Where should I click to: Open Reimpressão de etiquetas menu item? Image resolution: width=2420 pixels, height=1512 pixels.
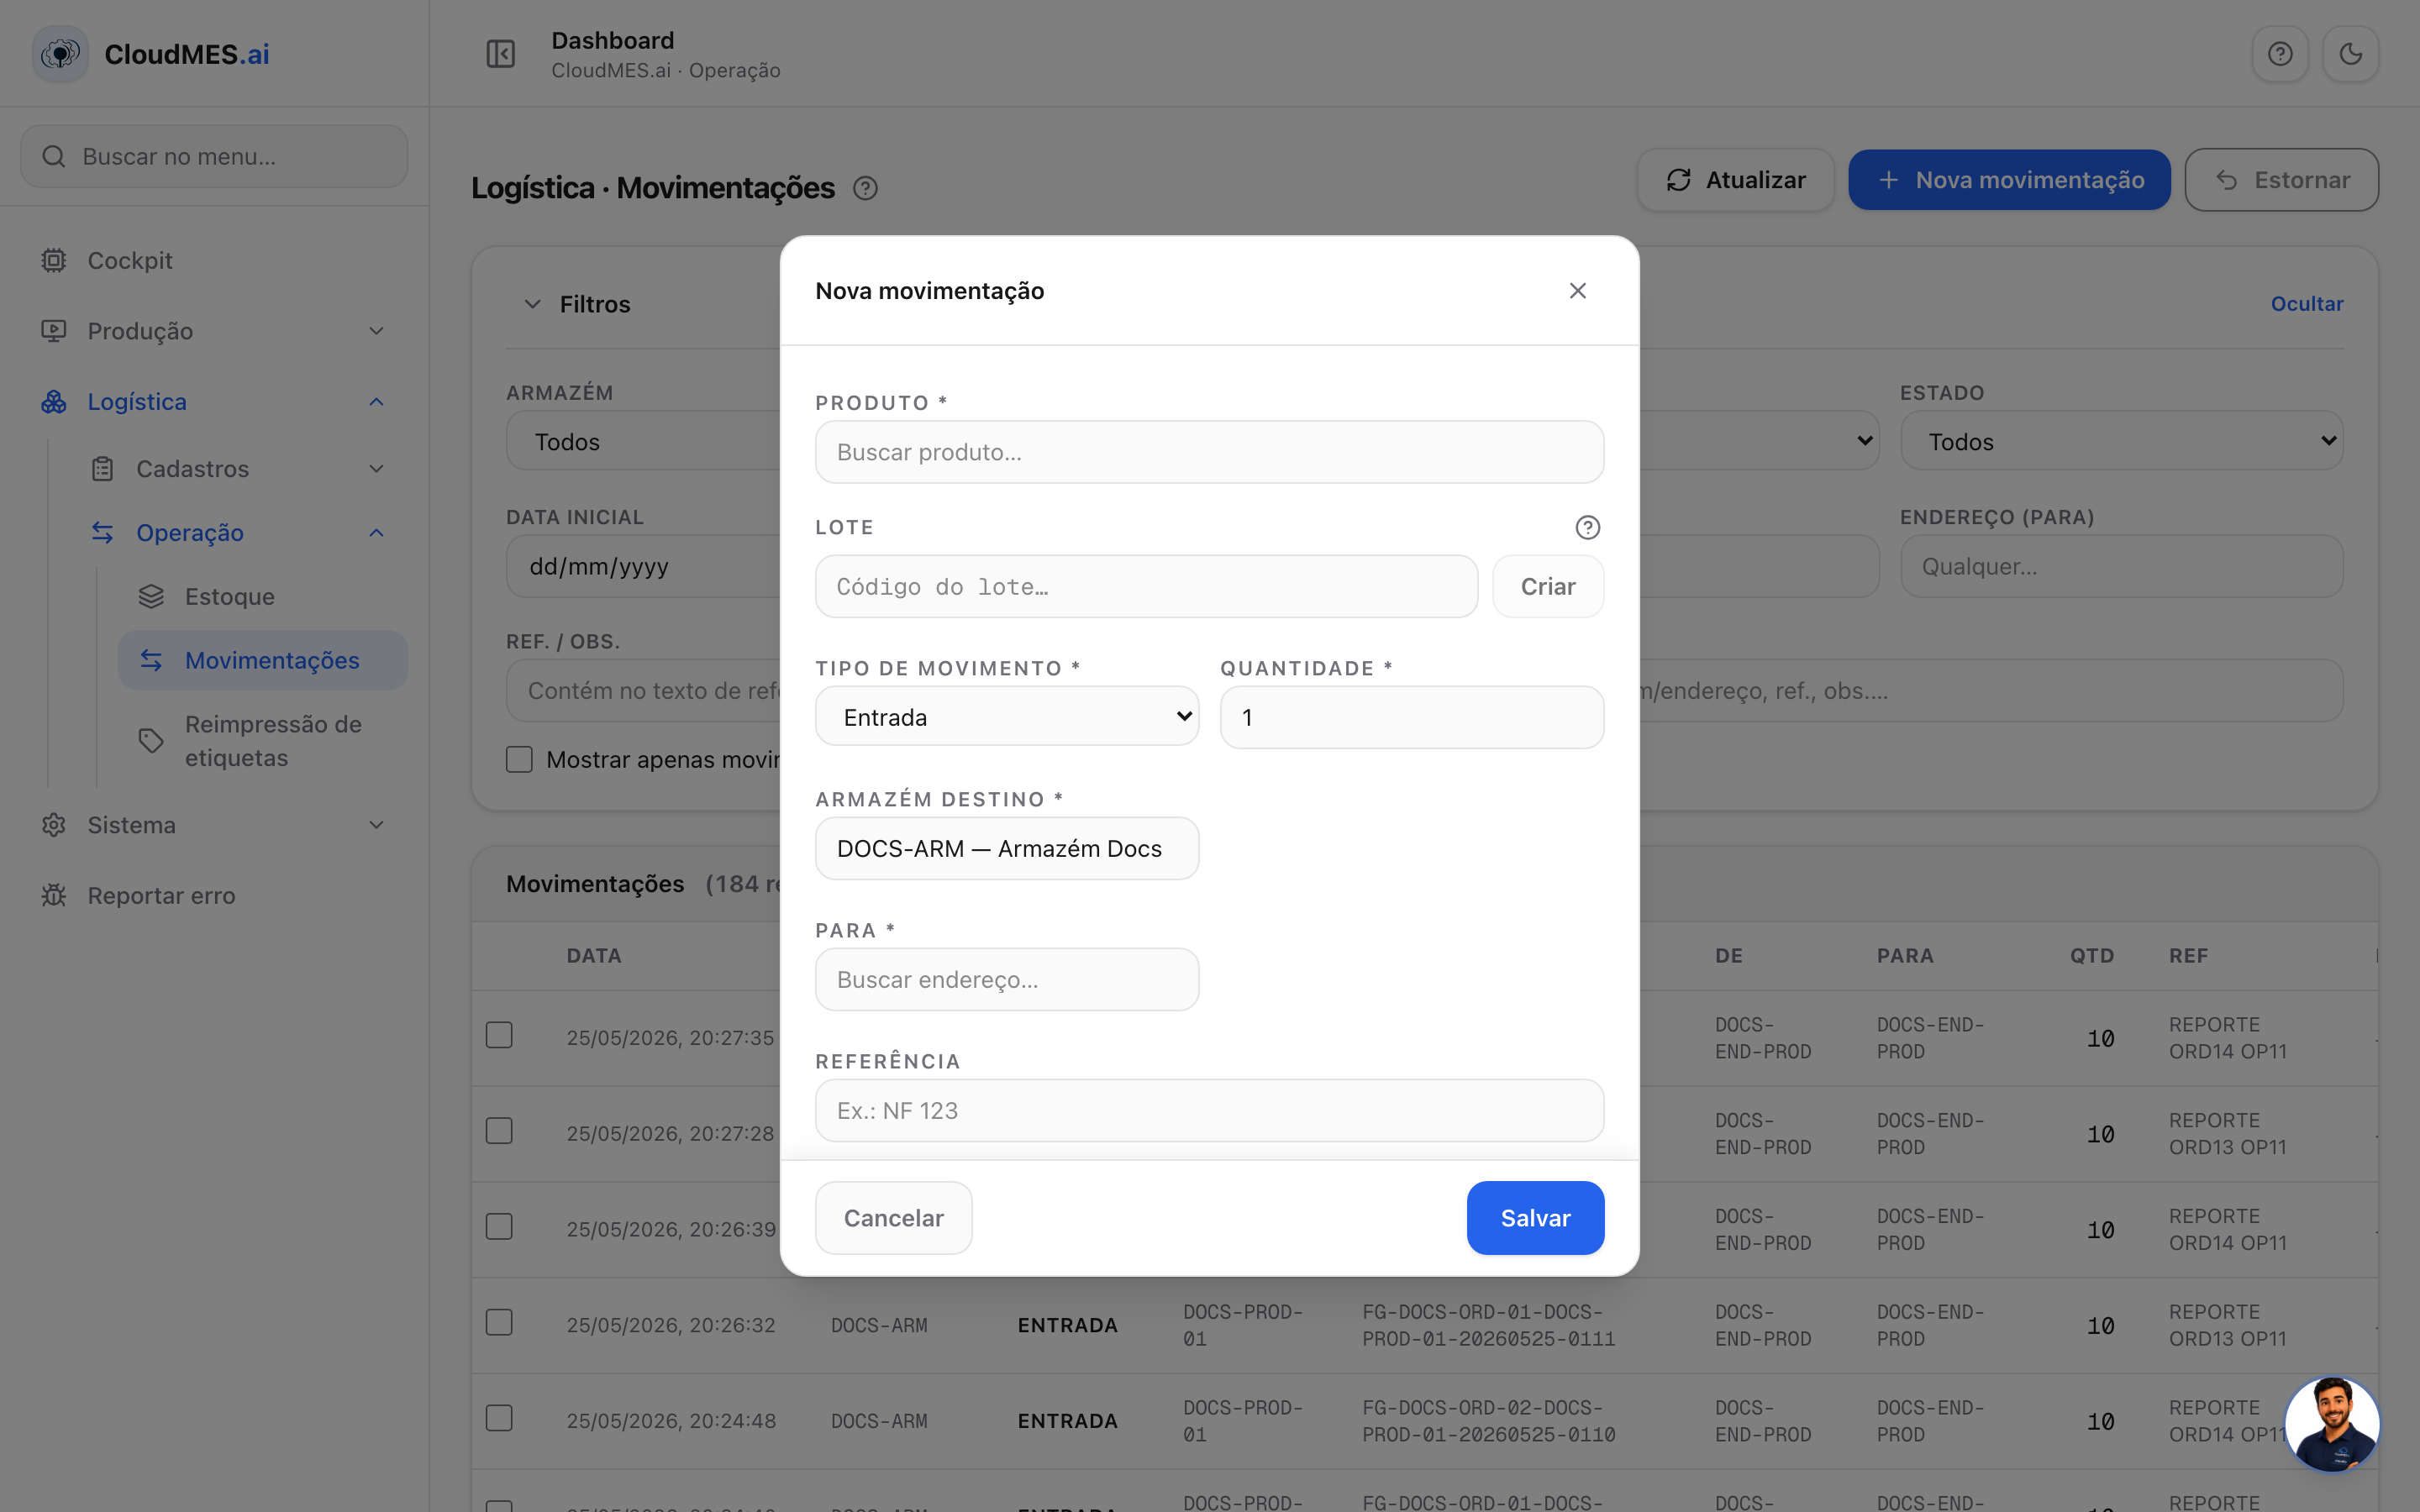click(x=263, y=741)
